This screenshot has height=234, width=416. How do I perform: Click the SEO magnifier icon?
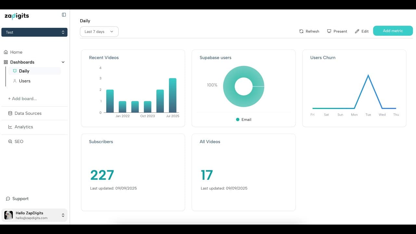(10, 142)
